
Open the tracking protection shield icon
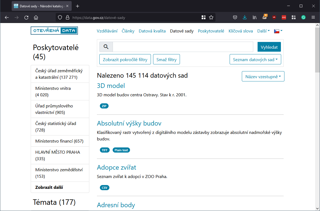point(60,17)
